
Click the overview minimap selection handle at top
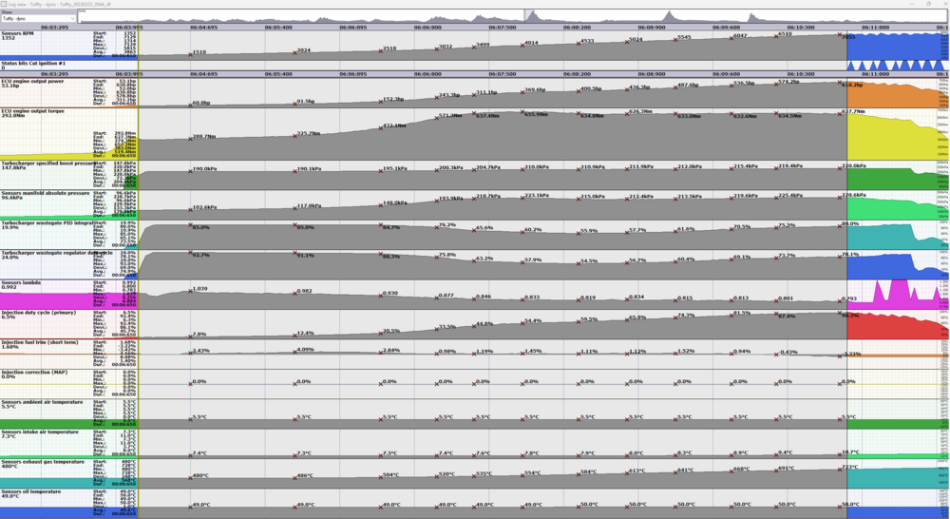(524, 16)
